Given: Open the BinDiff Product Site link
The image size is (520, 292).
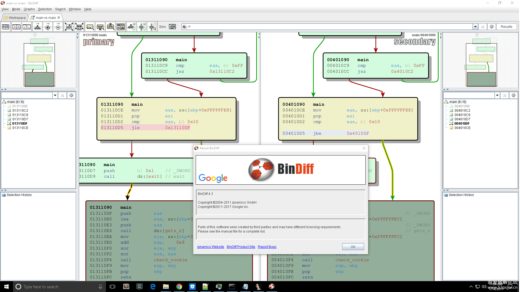Looking at the screenshot, I should tap(241, 247).
